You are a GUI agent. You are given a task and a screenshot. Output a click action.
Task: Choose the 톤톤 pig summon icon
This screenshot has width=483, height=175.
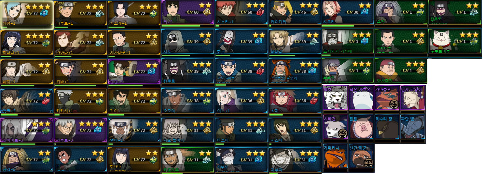click(x=361, y=127)
